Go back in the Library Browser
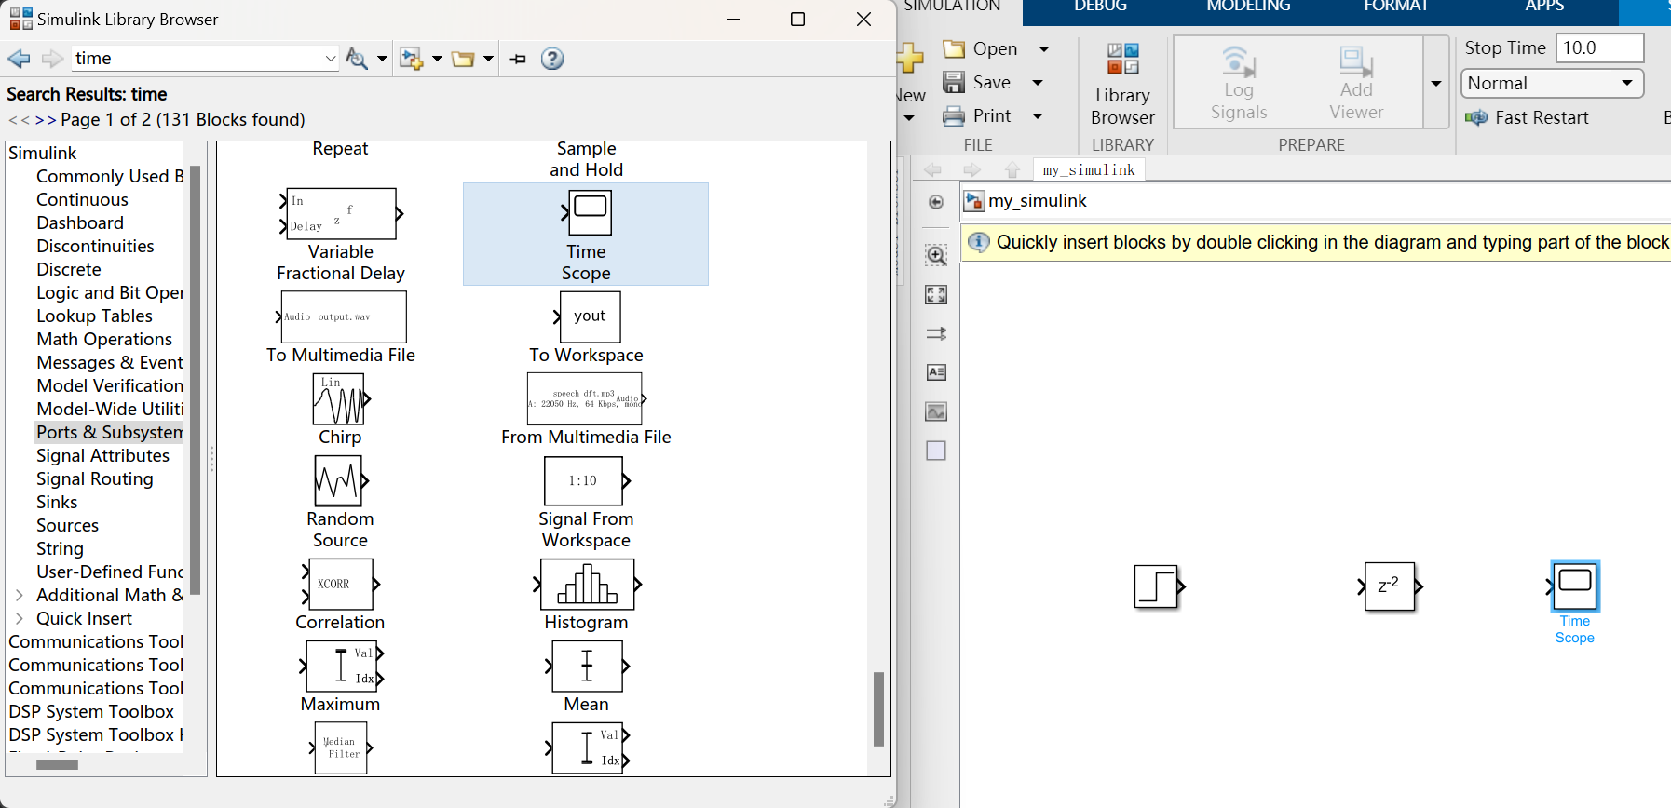Image resolution: width=1671 pixels, height=808 pixels. [x=19, y=59]
